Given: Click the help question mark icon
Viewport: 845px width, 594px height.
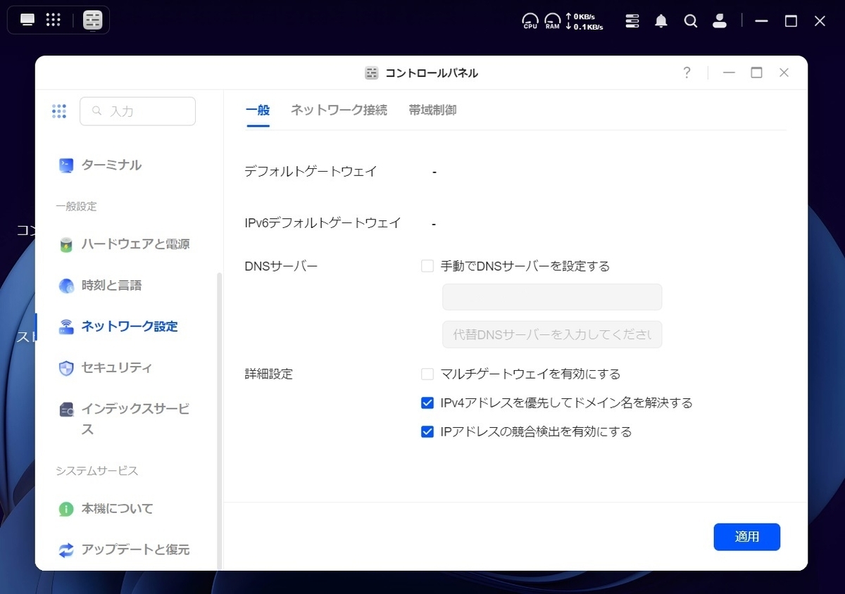Looking at the screenshot, I should pyautogui.click(x=687, y=72).
